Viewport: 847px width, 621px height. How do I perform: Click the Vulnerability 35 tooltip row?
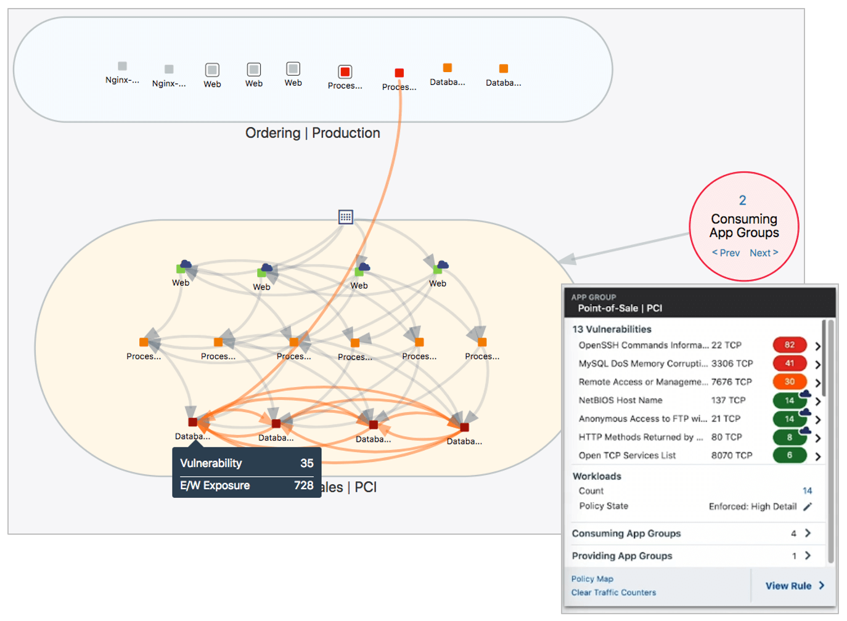pos(247,463)
